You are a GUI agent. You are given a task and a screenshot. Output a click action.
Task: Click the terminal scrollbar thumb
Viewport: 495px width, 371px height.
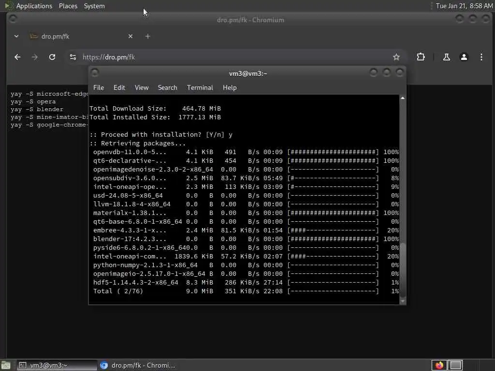click(x=403, y=270)
